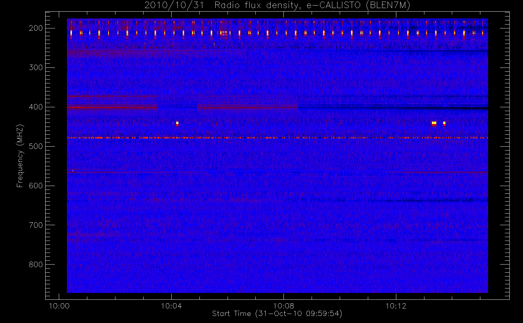
Task: Click the 10:12 time tick label
Action: (396, 306)
